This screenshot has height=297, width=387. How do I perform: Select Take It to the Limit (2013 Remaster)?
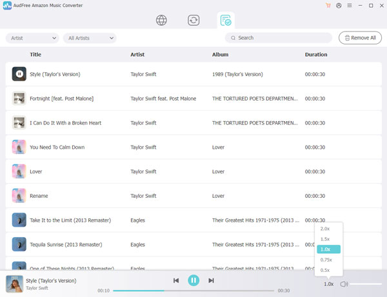pos(70,220)
